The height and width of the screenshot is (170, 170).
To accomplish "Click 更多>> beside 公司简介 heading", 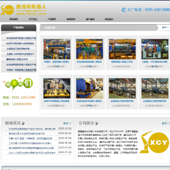I will click(166, 123).
